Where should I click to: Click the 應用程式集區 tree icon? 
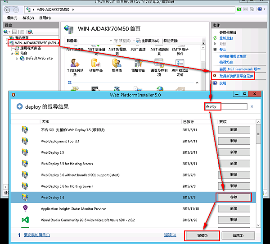pyautogui.click(x=17, y=48)
